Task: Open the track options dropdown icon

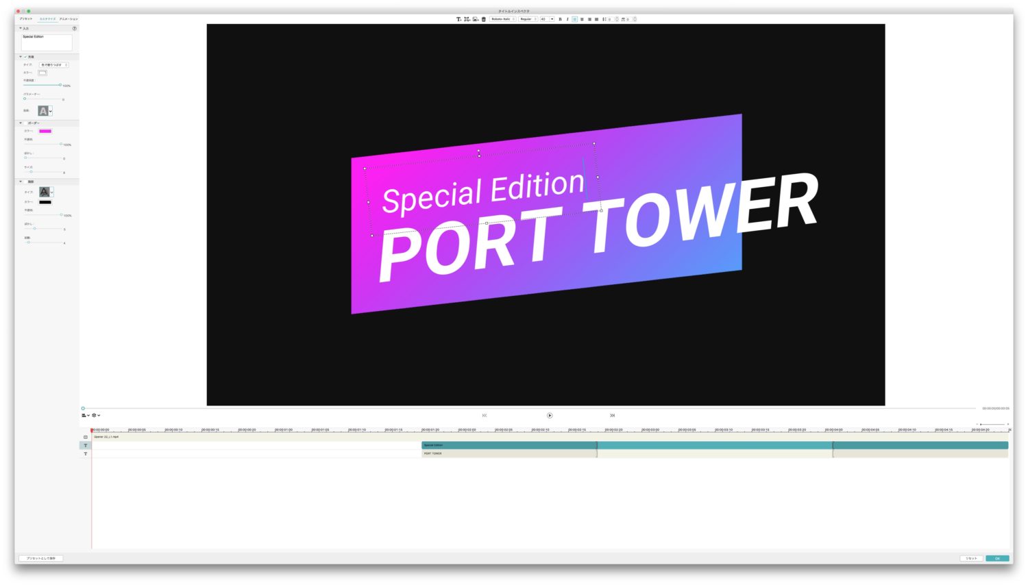Action: tap(85, 415)
